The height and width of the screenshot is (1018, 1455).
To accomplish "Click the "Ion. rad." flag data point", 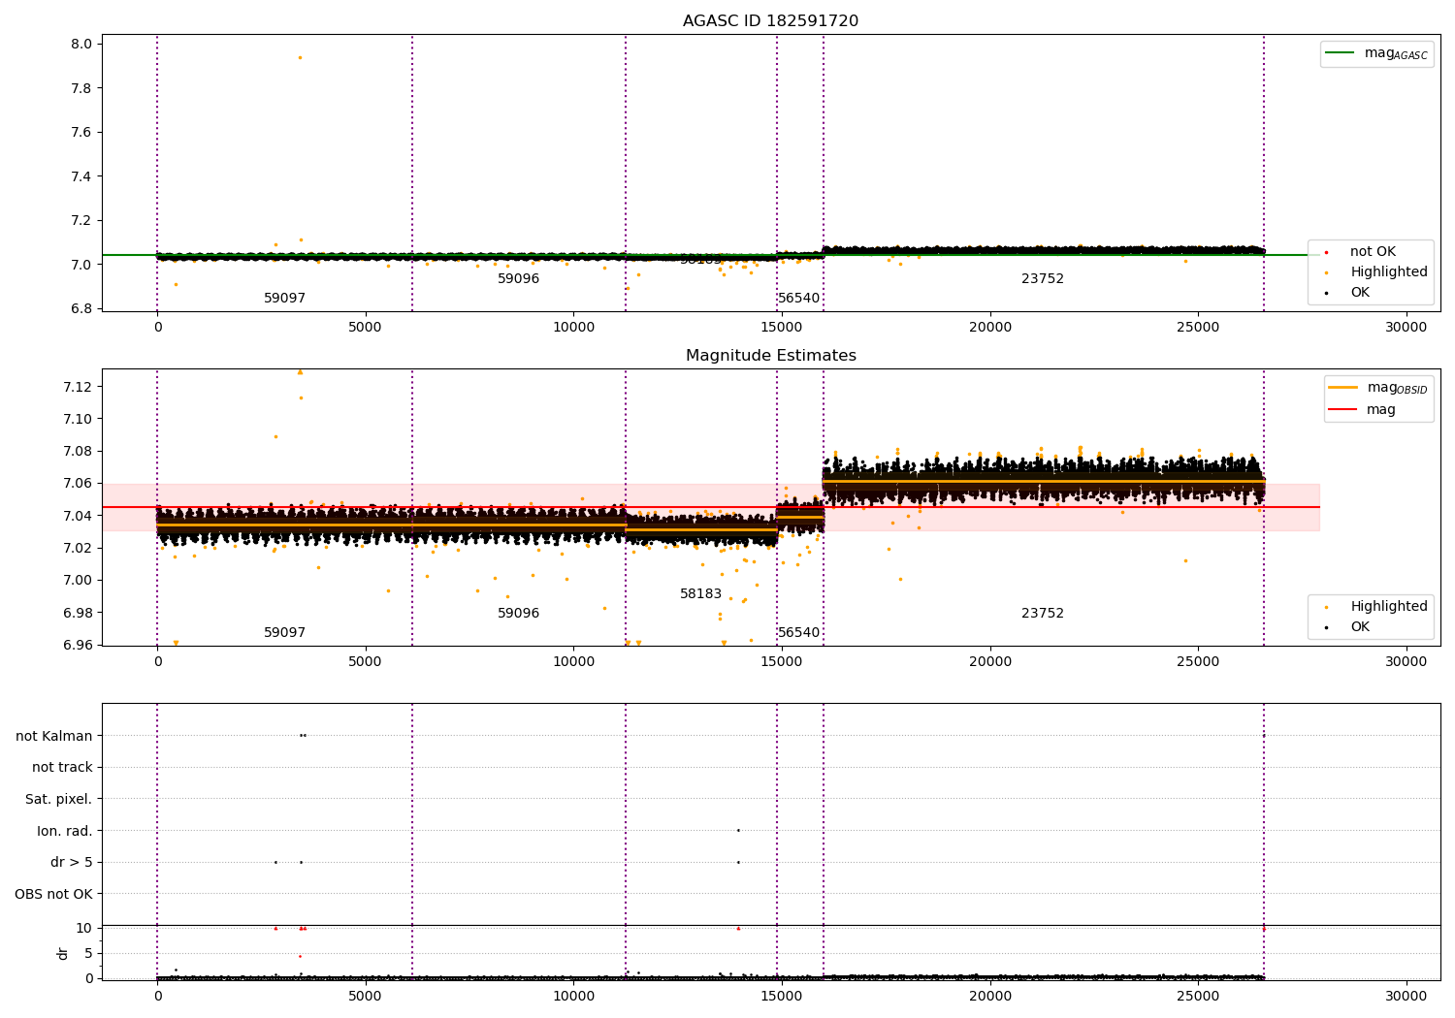I will click(738, 830).
